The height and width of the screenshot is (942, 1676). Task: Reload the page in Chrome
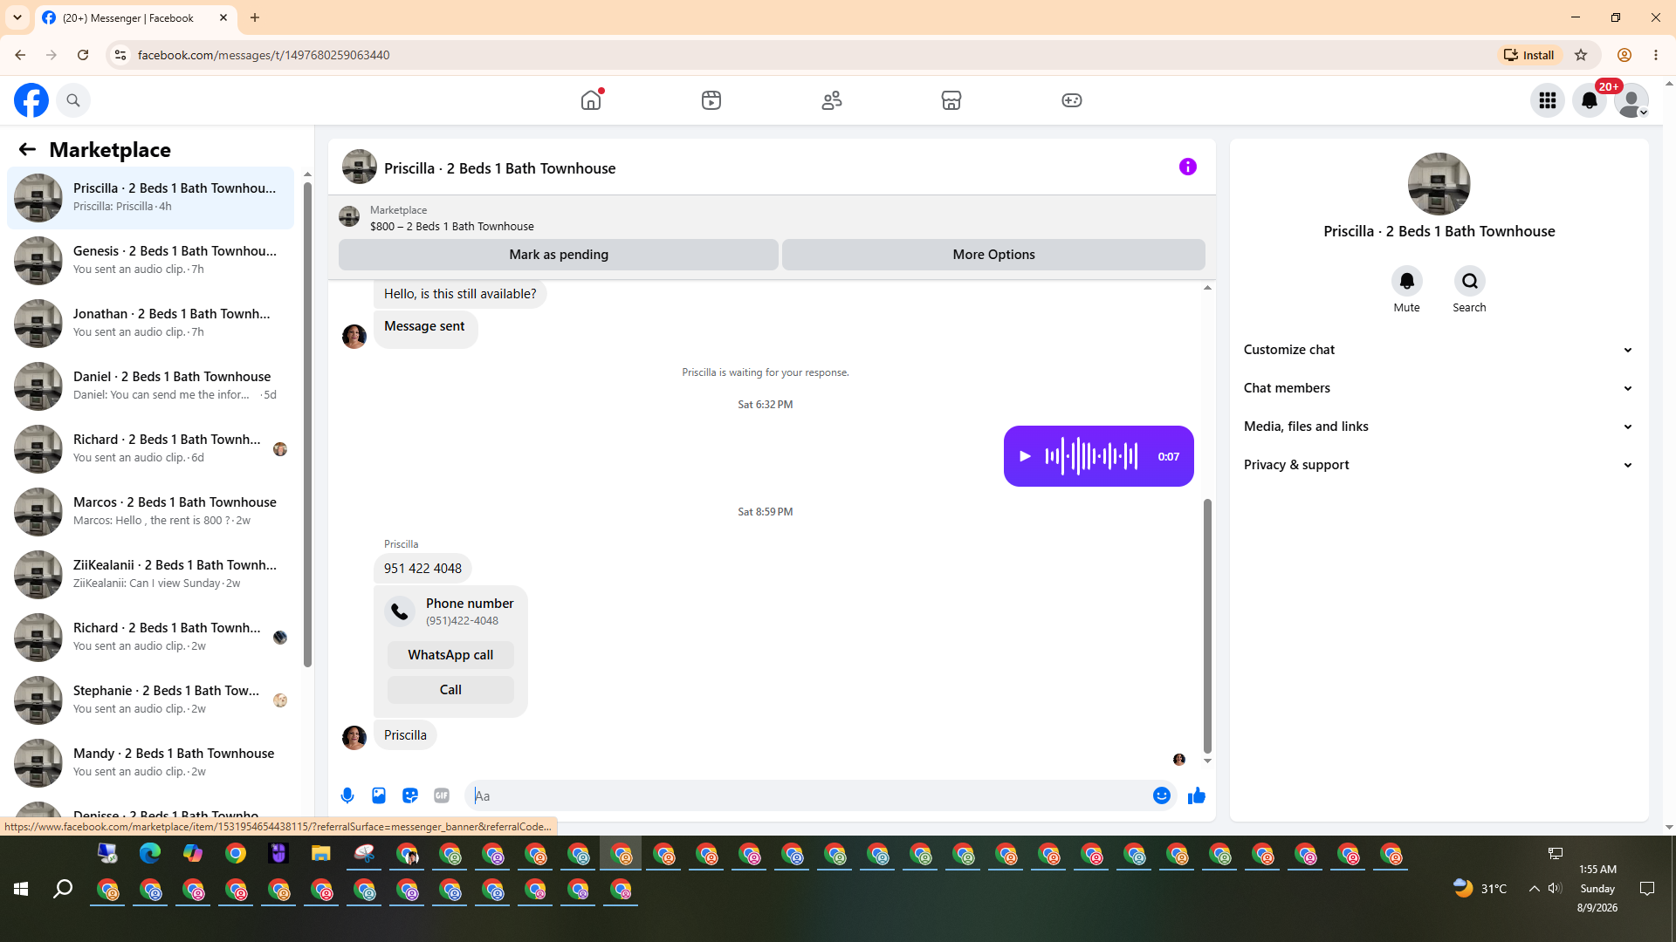pos(83,55)
